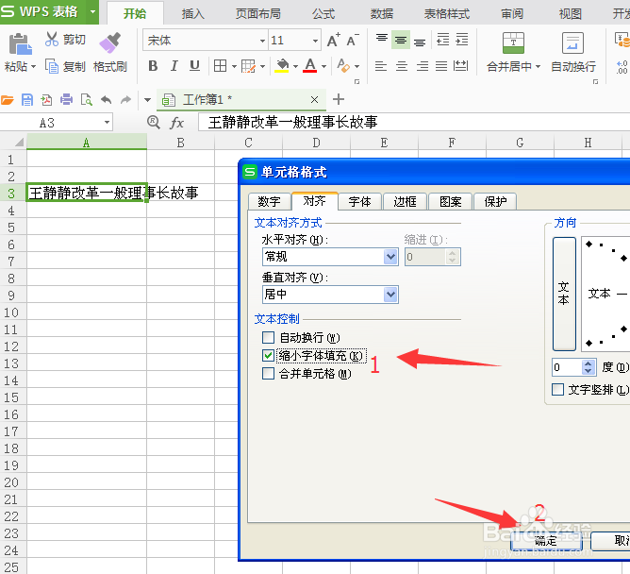Click Merge and Center icon
630x574 pixels.
pyautogui.click(x=513, y=43)
